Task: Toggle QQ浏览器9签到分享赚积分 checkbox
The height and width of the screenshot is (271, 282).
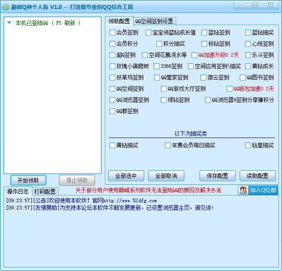Action: point(208,100)
